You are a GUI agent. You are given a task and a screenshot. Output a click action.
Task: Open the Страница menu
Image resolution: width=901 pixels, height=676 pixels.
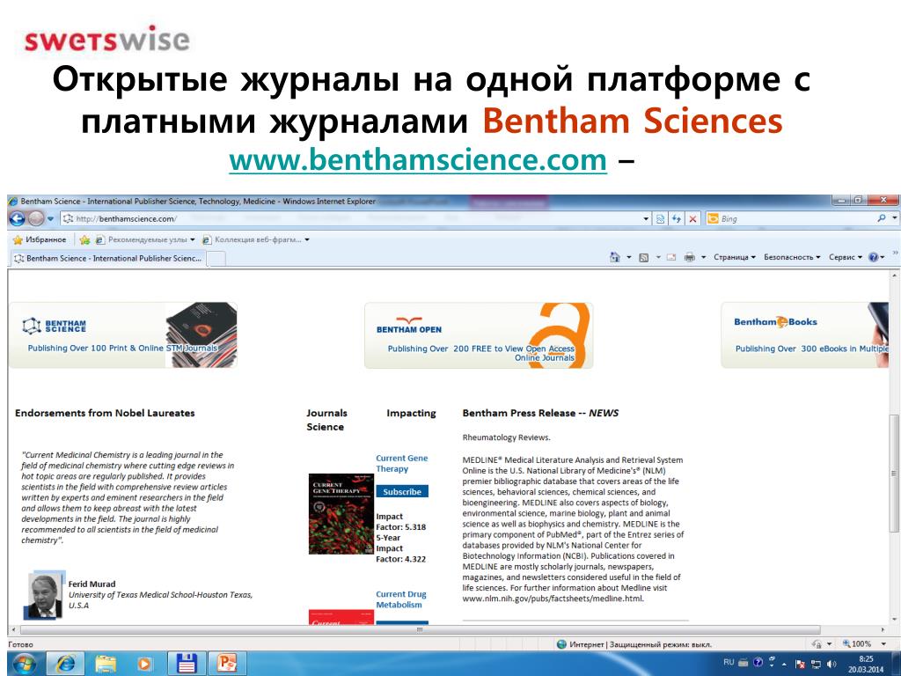pos(735,258)
